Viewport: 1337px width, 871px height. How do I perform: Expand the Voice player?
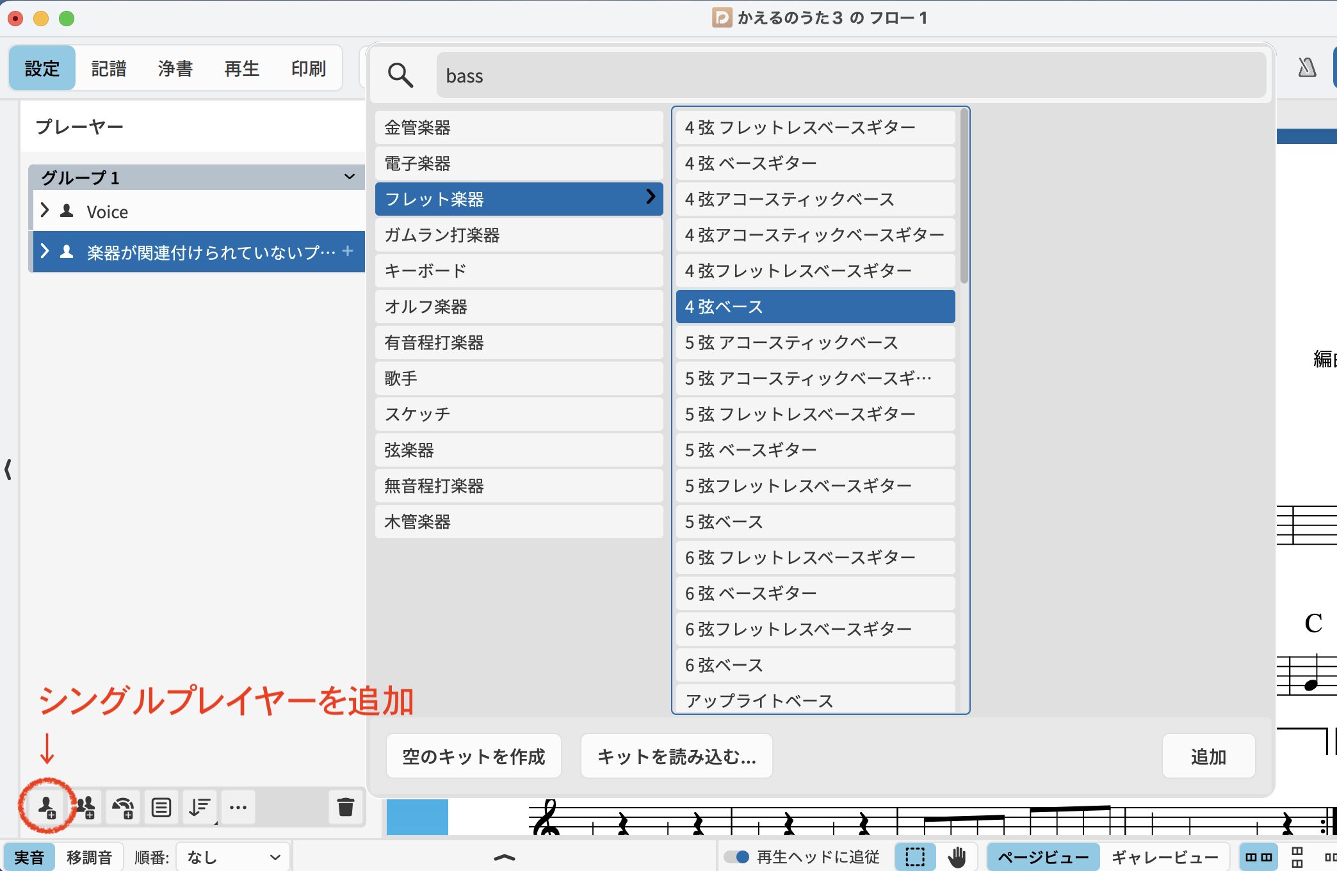pyautogui.click(x=44, y=211)
